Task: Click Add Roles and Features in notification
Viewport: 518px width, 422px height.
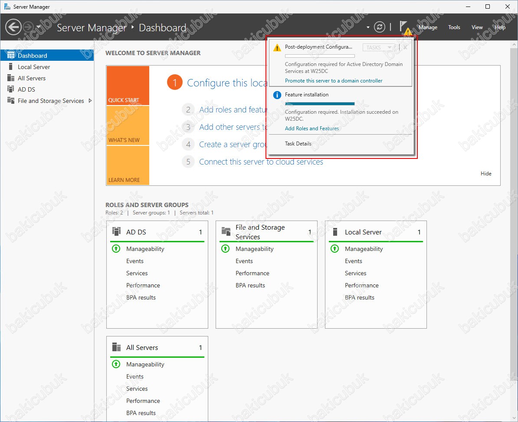Action: coord(312,129)
